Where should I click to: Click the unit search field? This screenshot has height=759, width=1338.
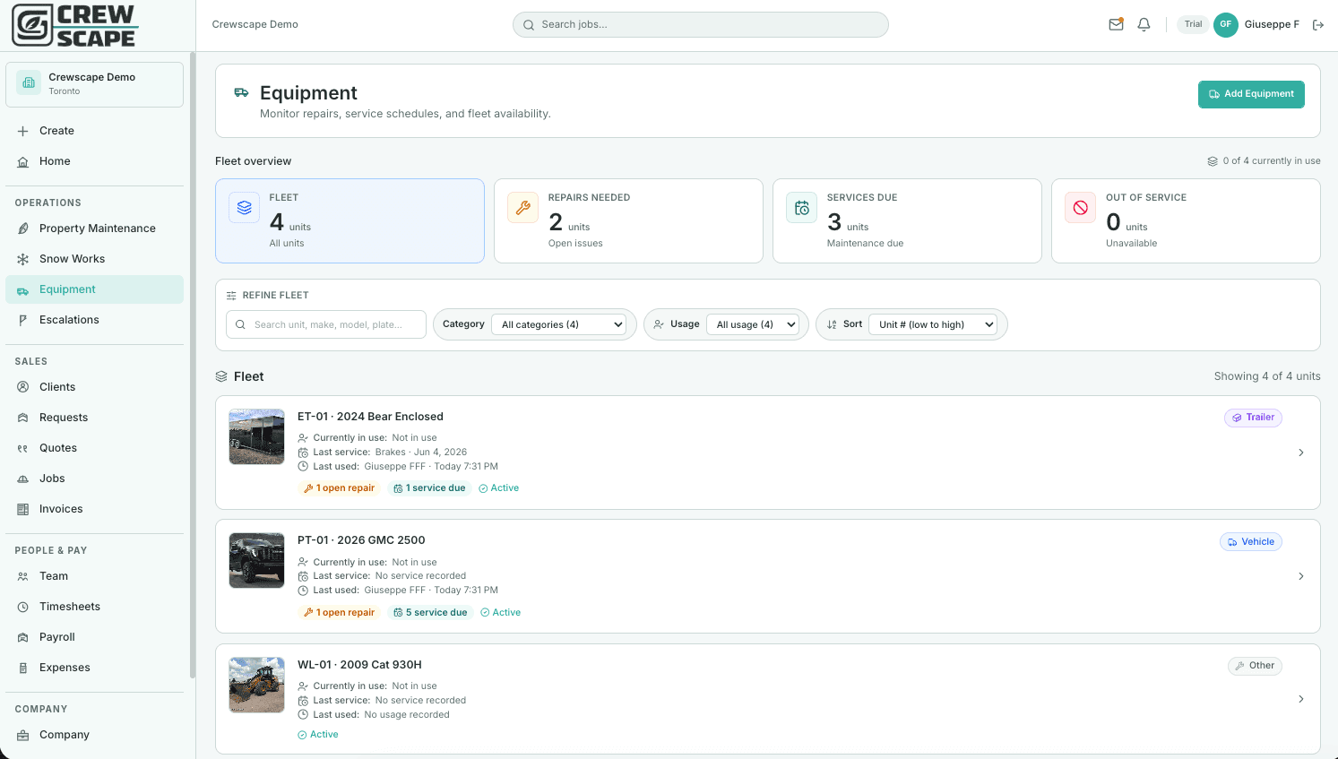pos(326,324)
